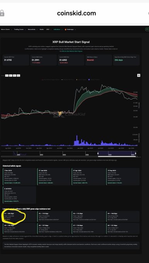Select the #7 – 124 days period card
Screen dimensions: 149x263
pos(88,229)
